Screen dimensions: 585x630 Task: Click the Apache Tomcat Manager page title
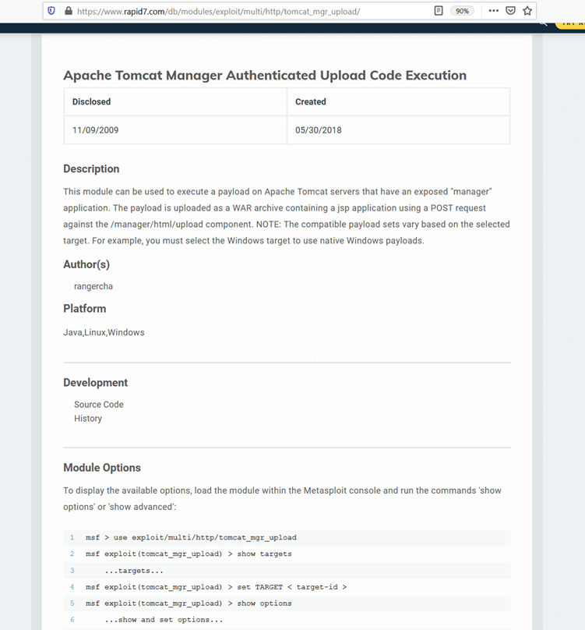(265, 76)
